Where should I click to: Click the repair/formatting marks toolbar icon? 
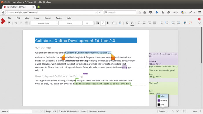pyautogui.click(x=26, y=23)
